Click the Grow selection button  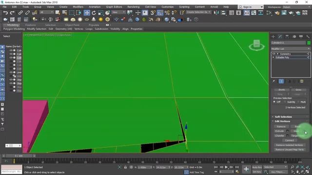point(298,90)
